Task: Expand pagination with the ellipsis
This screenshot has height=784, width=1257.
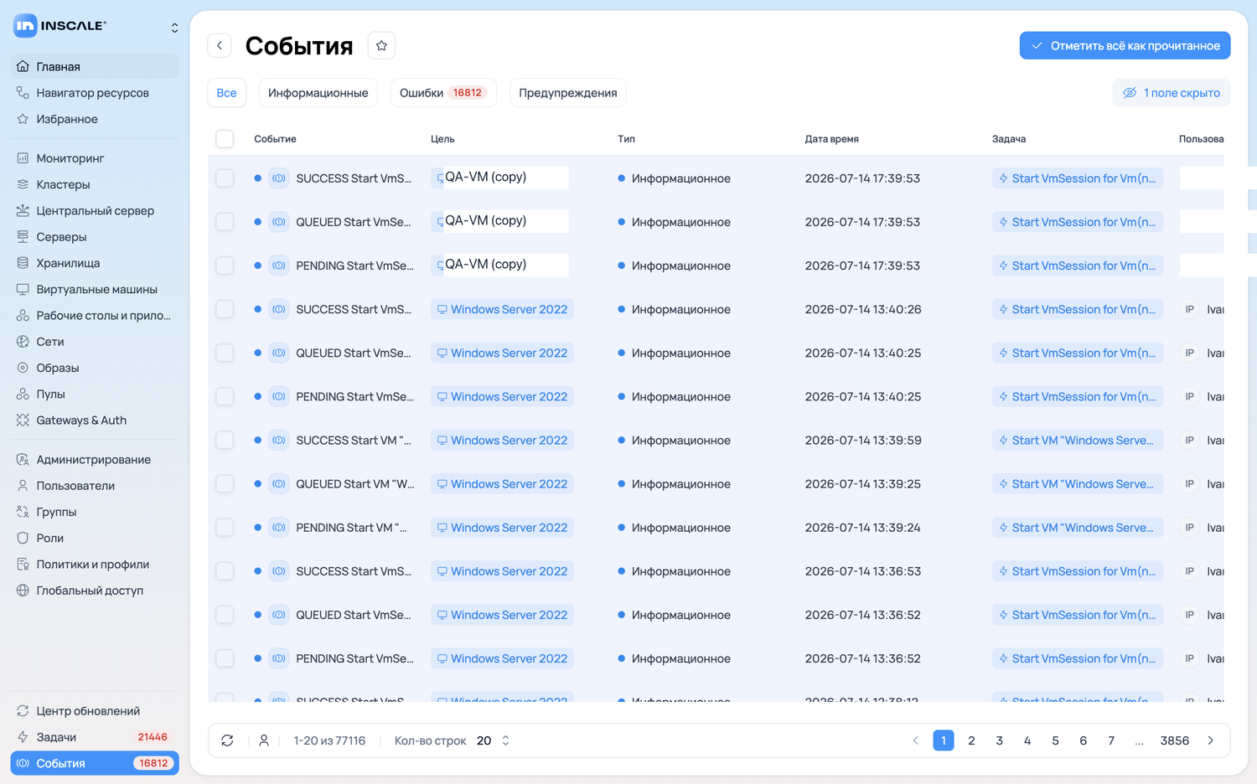Action: coord(1139,740)
